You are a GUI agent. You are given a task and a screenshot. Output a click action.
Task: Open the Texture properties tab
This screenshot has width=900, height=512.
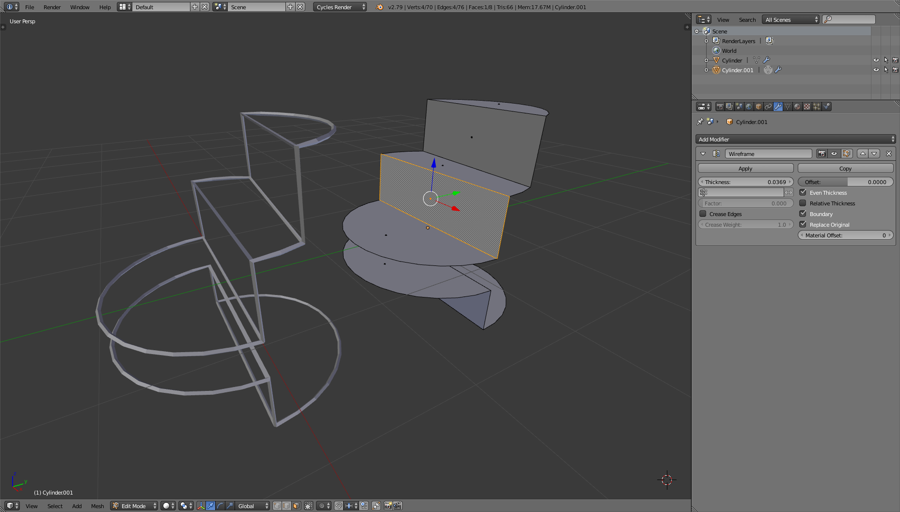(807, 107)
